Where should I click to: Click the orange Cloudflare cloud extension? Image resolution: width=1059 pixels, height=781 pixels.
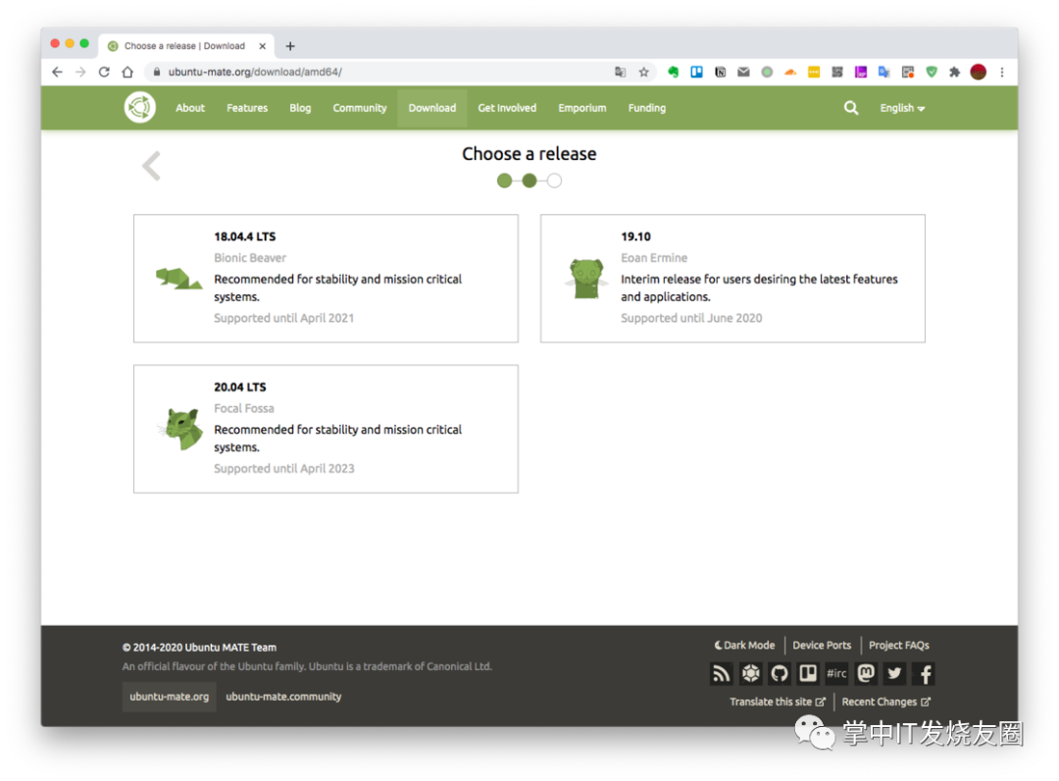[790, 72]
